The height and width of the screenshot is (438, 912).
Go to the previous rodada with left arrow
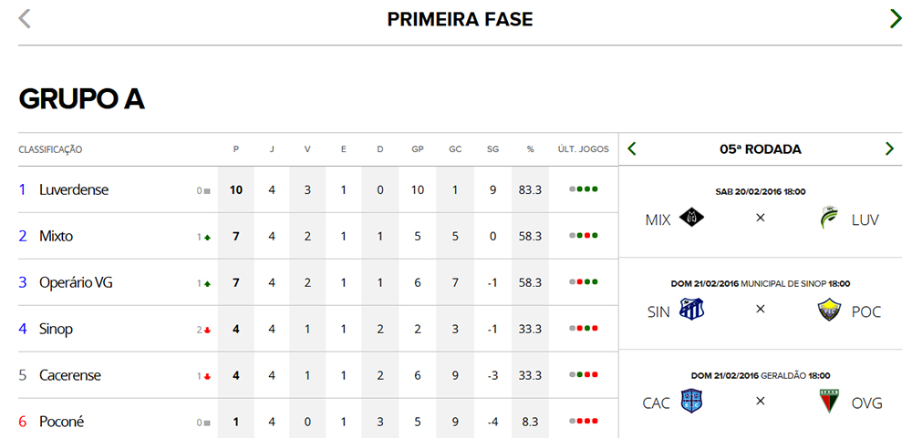click(x=632, y=148)
